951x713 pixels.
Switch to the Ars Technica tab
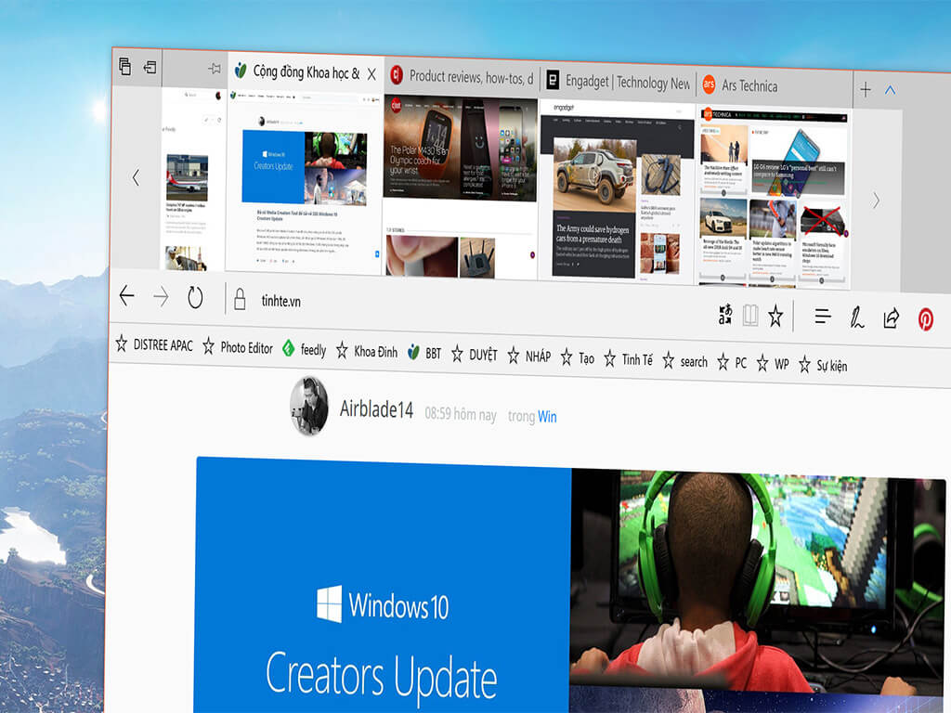tap(774, 85)
